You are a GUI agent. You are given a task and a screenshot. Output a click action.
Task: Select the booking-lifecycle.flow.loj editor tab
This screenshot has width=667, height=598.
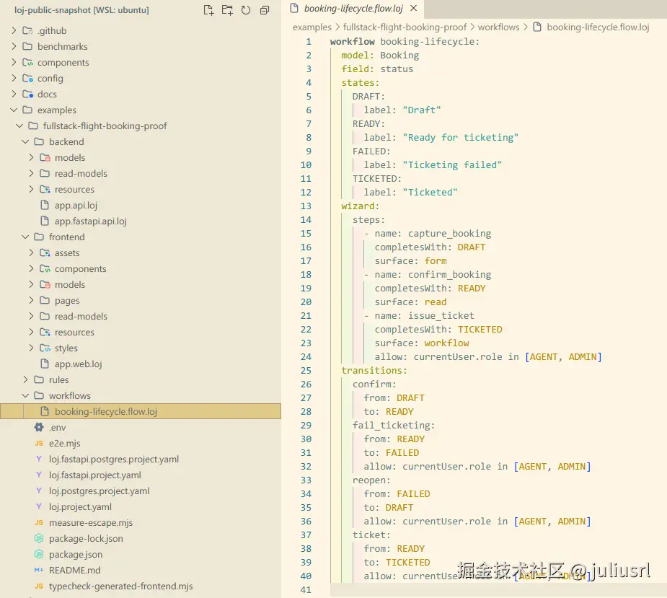(x=353, y=8)
